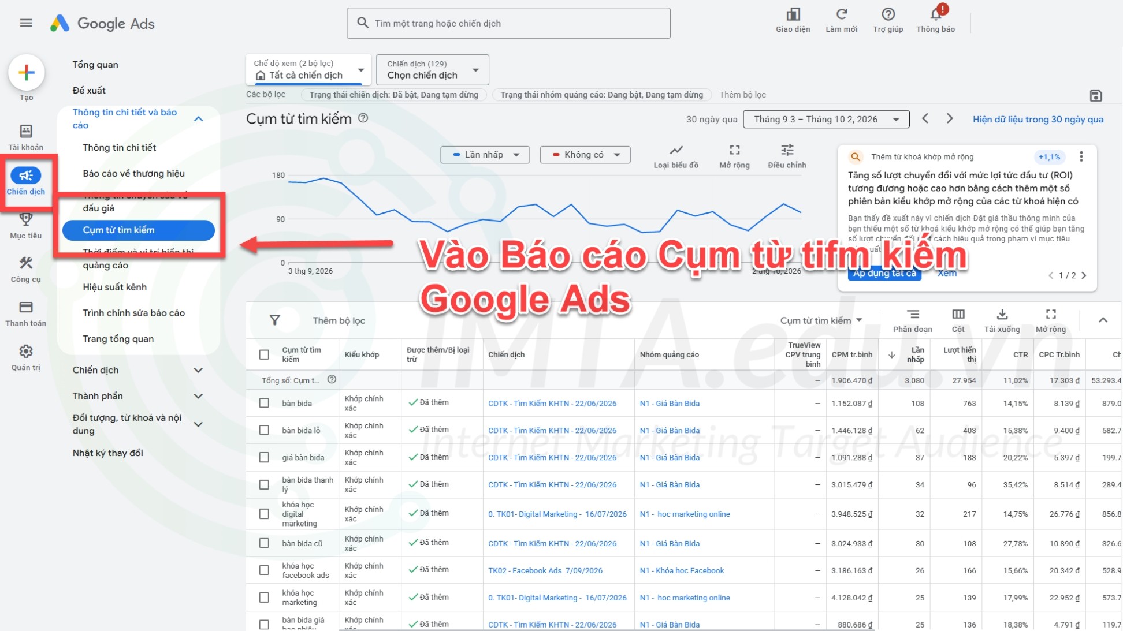Viewport: 1123px width, 631px height.
Task: Check the row checkbox for "bàn bida lỗ"
Action: click(x=264, y=430)
